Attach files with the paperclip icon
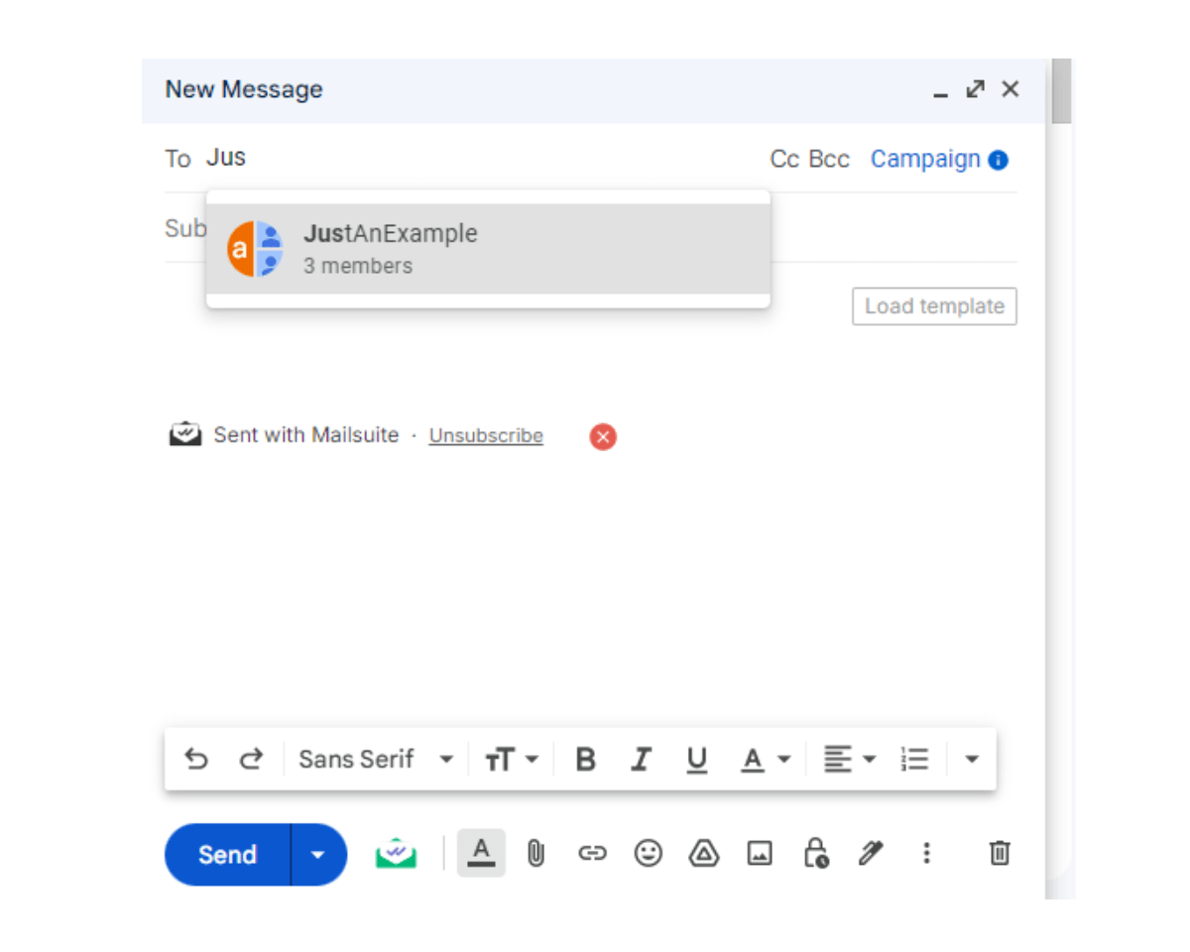This screenshot has width=1190, height=952. 535,853
